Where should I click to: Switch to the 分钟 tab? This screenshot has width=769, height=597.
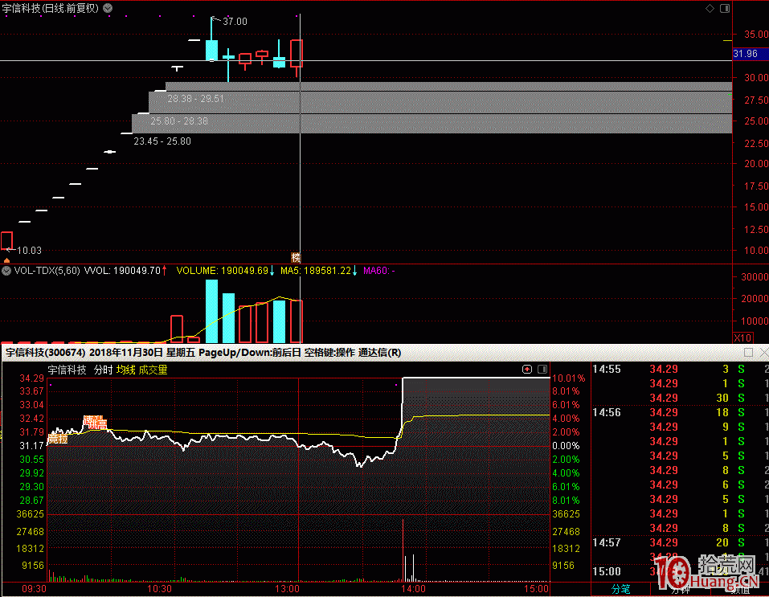(x=680, y=589)
